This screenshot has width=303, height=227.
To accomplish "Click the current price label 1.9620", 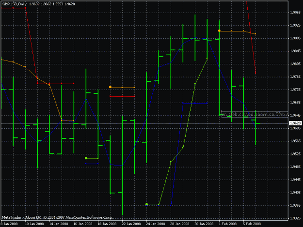I will (295, 123).
